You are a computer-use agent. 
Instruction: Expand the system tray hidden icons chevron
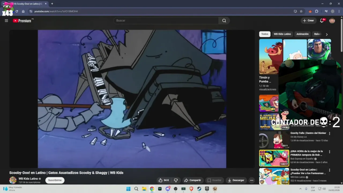click(x=300, y=189)
